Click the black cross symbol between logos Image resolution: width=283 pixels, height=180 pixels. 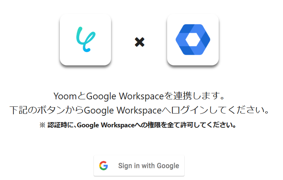tap(139, 42)
